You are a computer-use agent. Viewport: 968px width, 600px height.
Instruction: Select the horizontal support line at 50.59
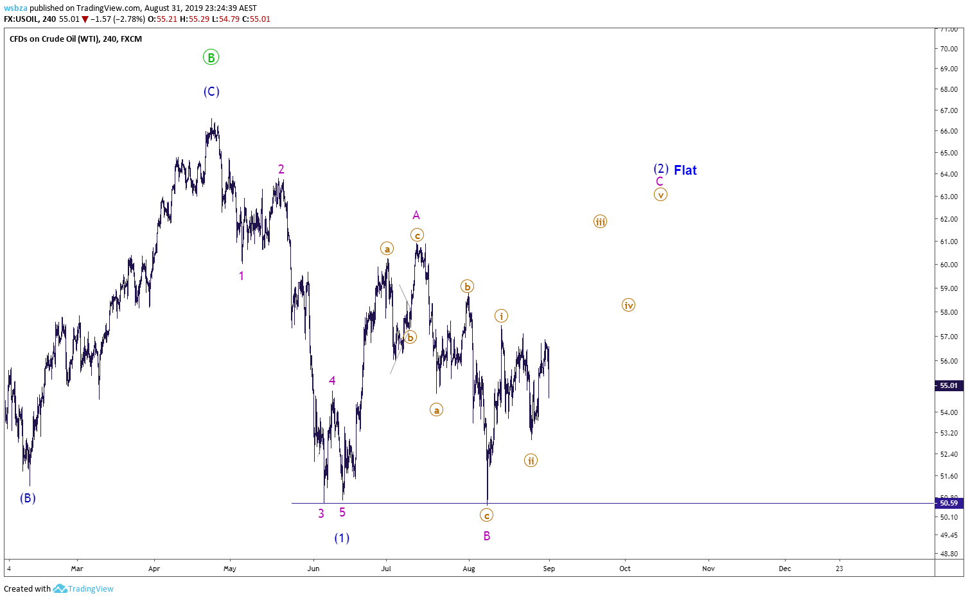point(612,503)
